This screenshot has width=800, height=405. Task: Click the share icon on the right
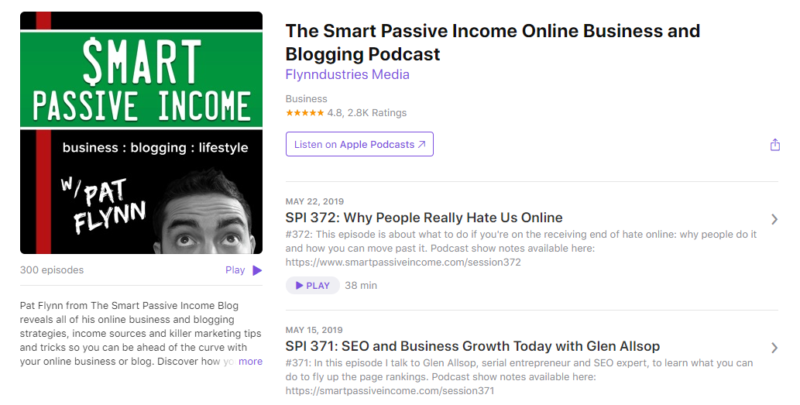click(774, 145)
